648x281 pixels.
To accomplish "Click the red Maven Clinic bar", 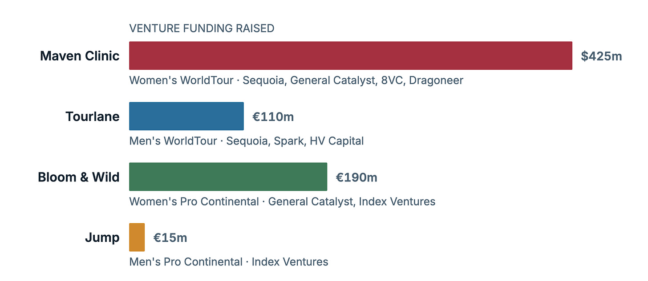I will [351, 56].
